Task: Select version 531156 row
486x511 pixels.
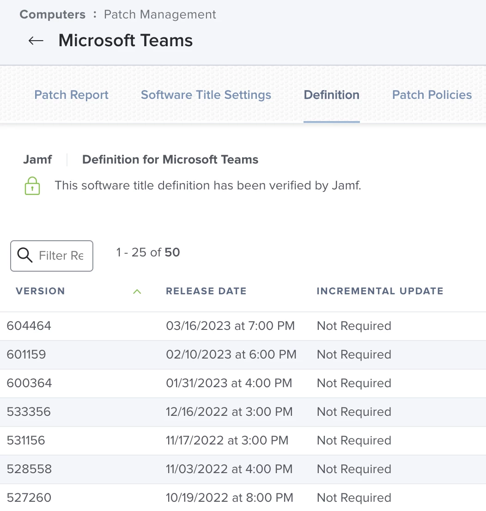Action: pos(243,441)
